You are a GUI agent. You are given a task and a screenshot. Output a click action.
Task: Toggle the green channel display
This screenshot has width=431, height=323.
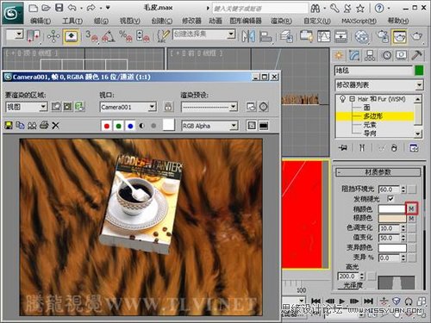click(x=119, y=126)
